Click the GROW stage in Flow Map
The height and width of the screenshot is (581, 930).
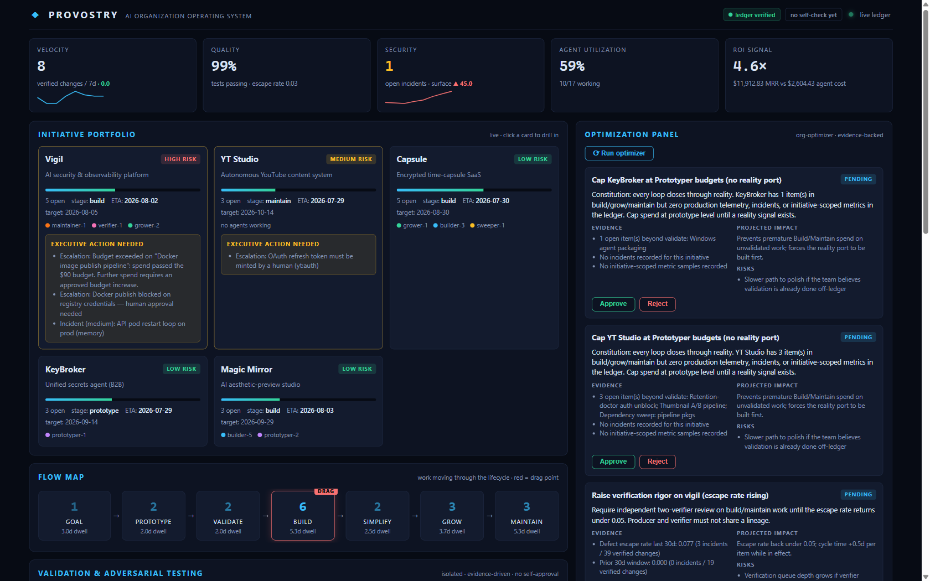[x=452, y=516]
